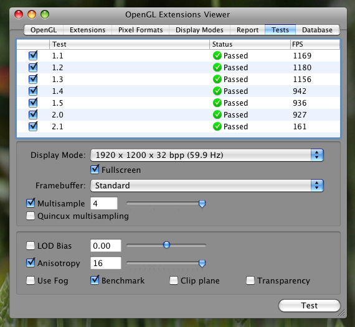Viewport: 355px width, 327px height.
Task: Enable the Use Fog checkbox
Action: click(31, 280)
